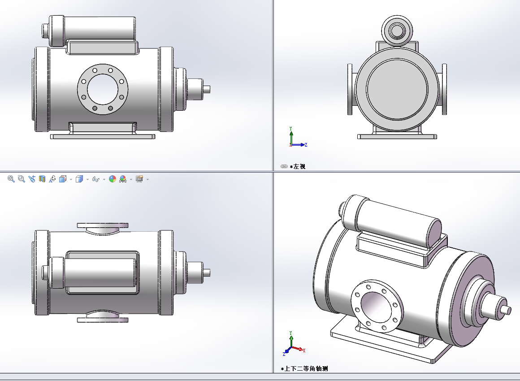This screenshot has height=381, width=520.
Task: Click the coordinate triad in left view
Action: click(x=298, y=138)
